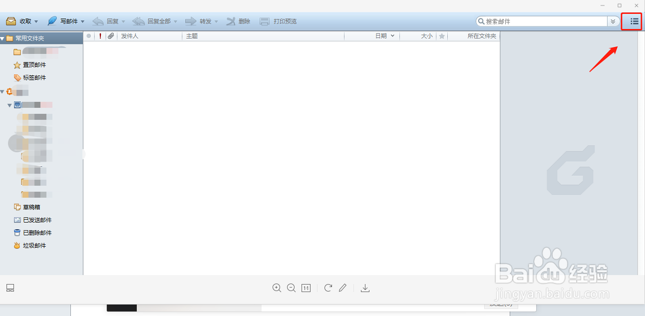The image size is (645, 316).
Task: Rotate the preview with the rotate icon
Action: [x=328, y=288]
